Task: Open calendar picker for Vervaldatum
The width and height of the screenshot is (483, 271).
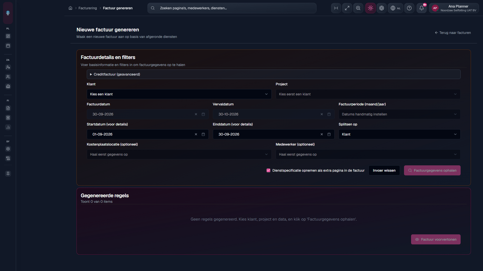Action: tap(329, 114)
